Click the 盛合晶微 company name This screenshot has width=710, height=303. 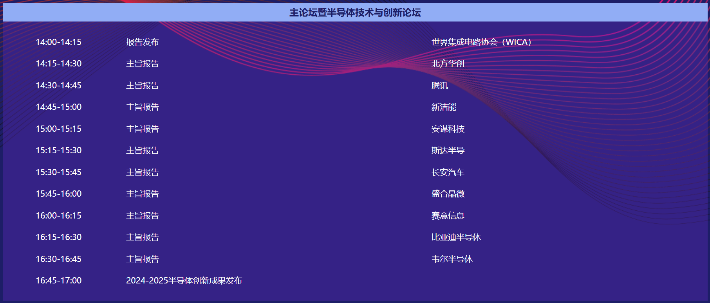[x=448, y=194]
